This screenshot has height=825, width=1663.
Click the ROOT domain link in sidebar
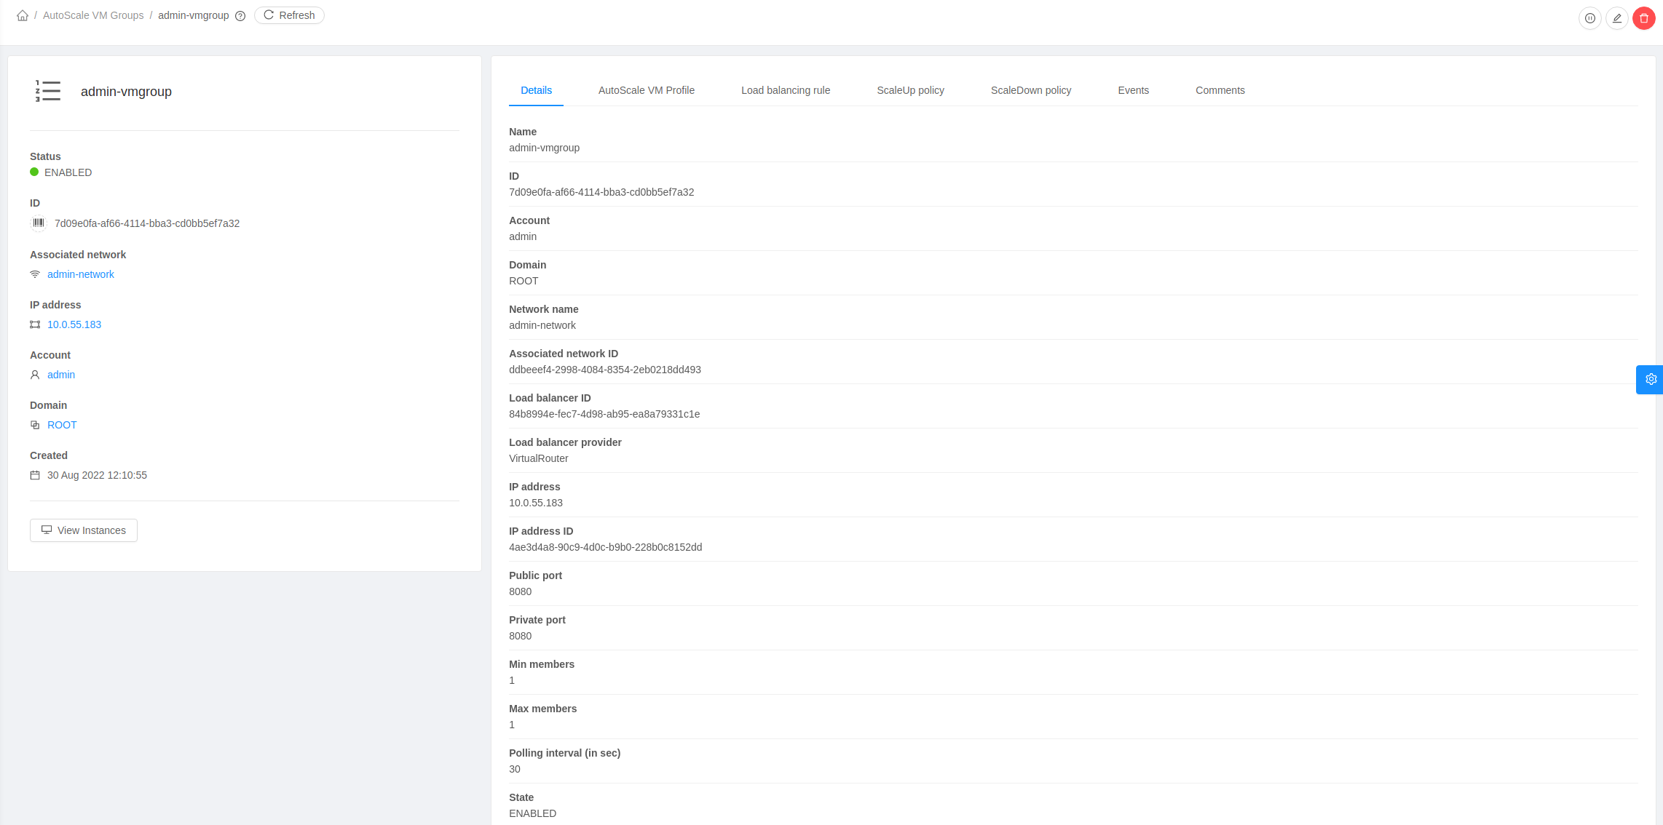(61, 425)
